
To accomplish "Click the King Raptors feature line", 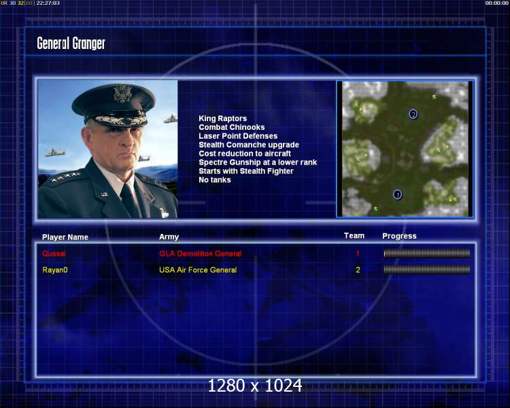I will [x=223, y=118].
